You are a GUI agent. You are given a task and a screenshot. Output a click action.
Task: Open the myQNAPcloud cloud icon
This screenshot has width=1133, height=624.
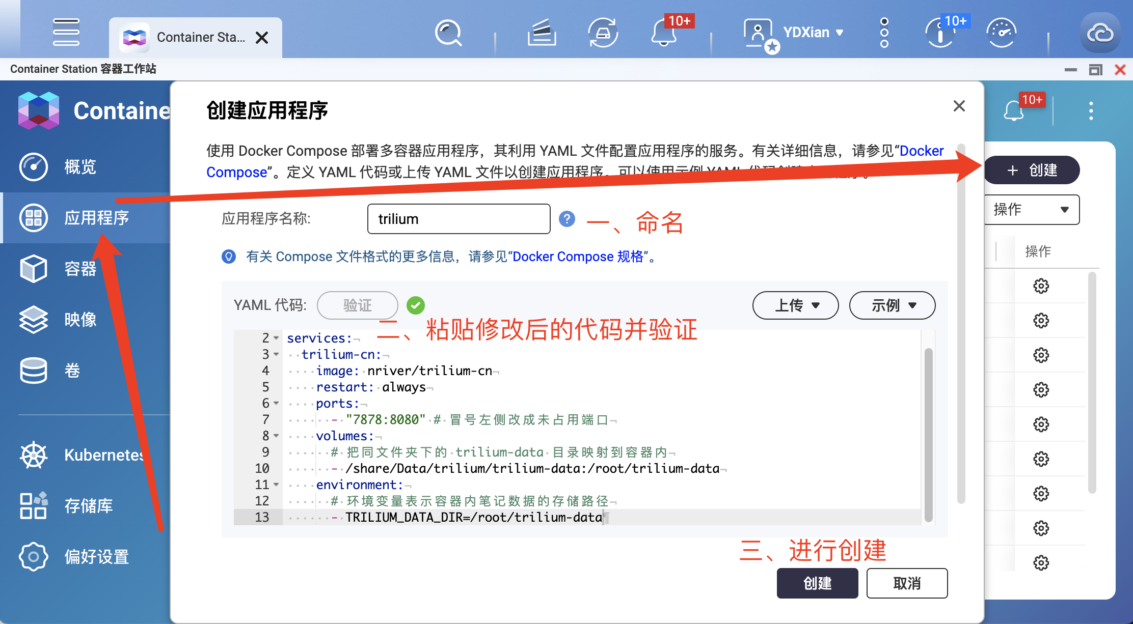1100,33
